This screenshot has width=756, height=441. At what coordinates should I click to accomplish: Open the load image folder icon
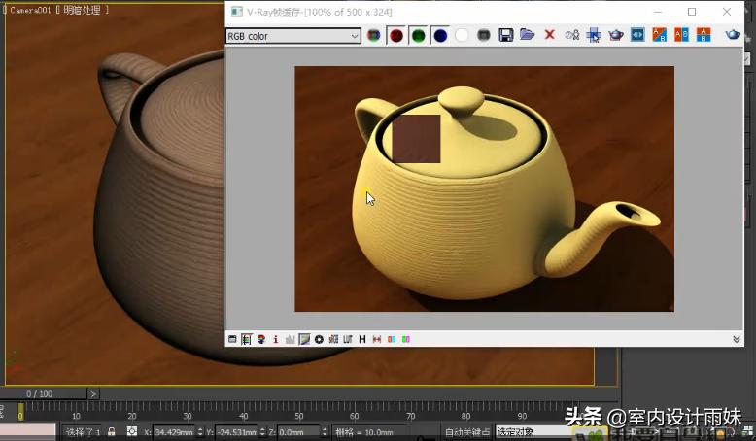point(527,35)
